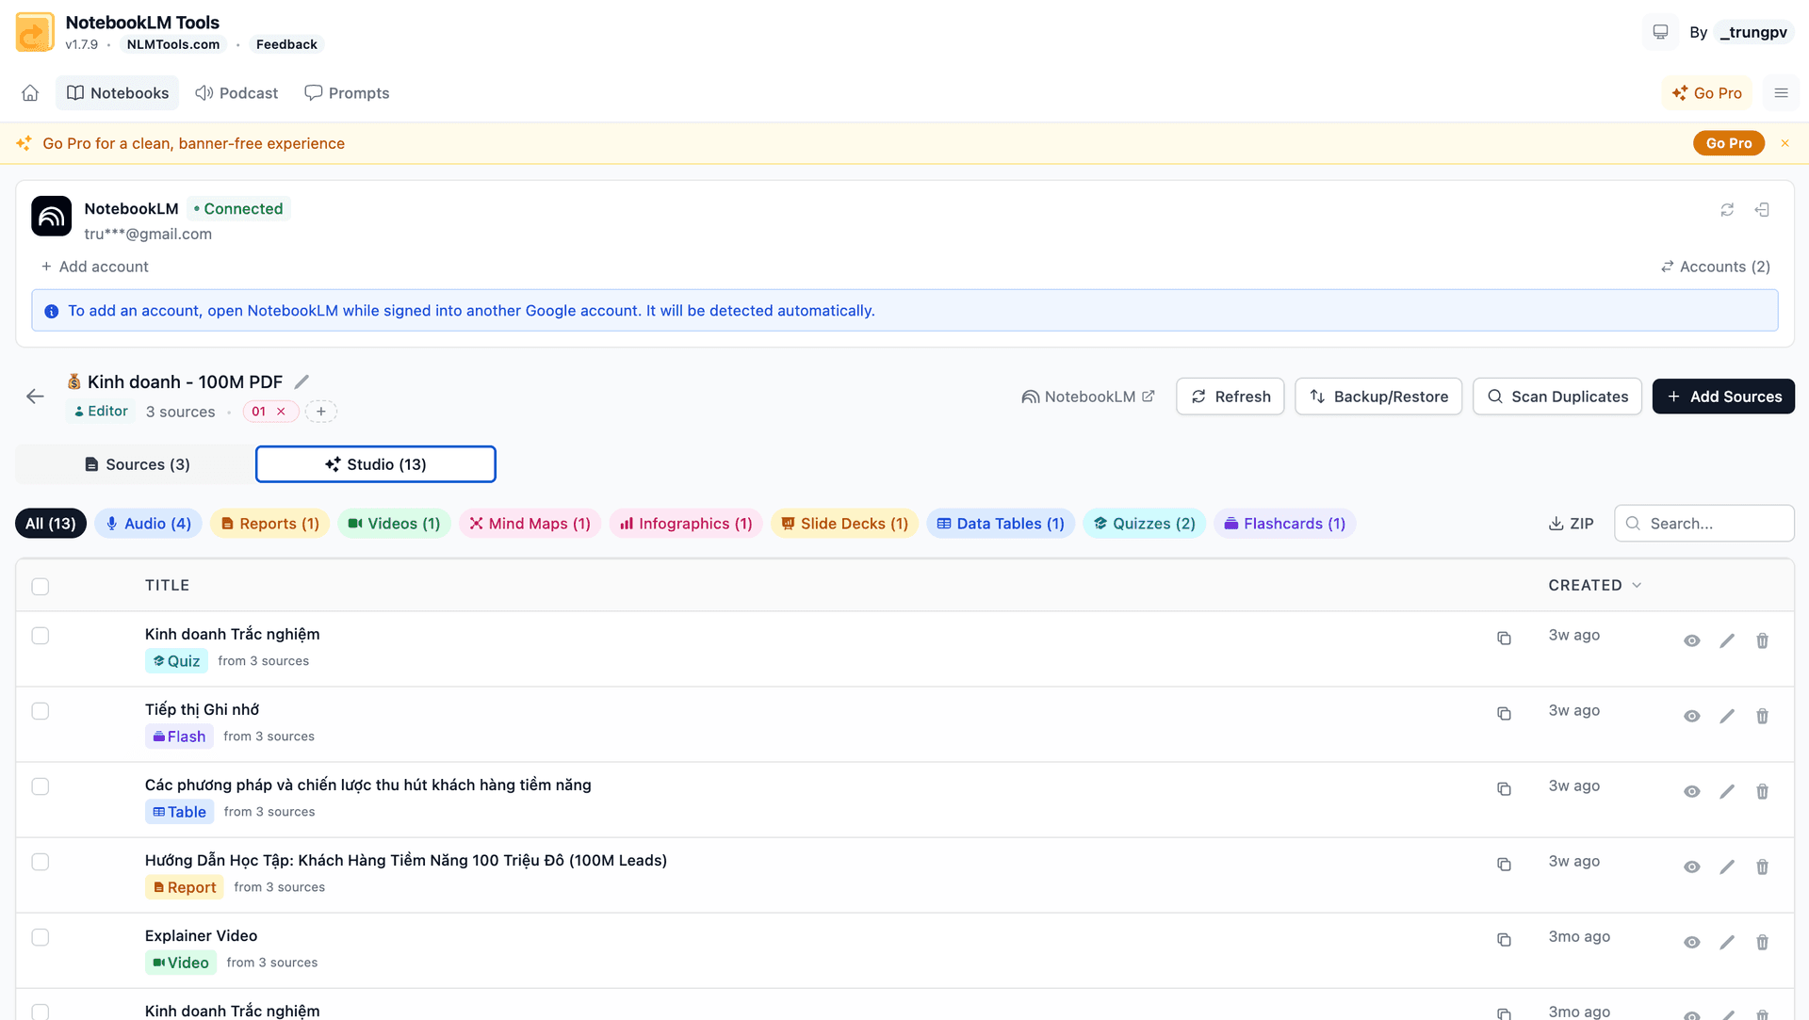The image size is (1809, 1020).
Task: Select all studio items via header checkbox
Action: coord(40,586)
